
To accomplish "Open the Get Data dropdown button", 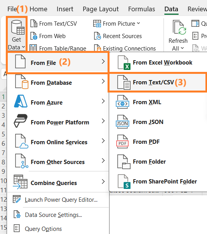I will [x=17, y=34].
